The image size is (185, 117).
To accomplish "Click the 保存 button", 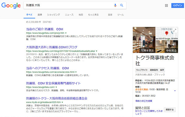I will [x=162, y=70].
